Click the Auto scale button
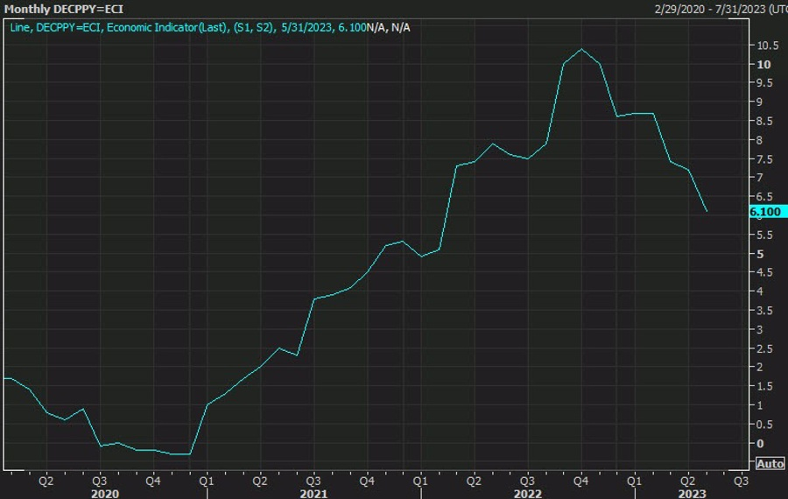 (x=769, y=463)
